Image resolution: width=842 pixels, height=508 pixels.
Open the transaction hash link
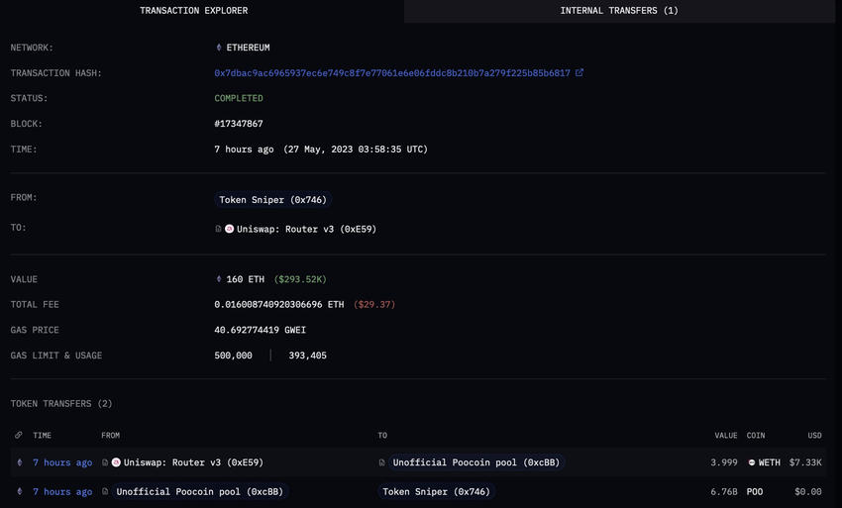click(392, 73)
